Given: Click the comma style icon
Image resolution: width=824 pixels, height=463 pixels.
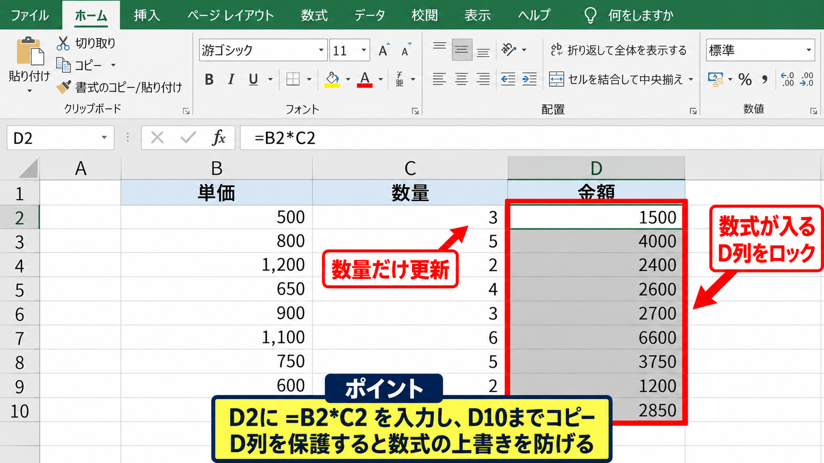Looking at the screenshot, I should (765, 79).
